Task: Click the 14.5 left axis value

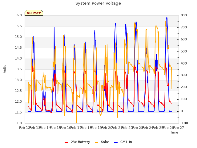Action: [18, 47]
